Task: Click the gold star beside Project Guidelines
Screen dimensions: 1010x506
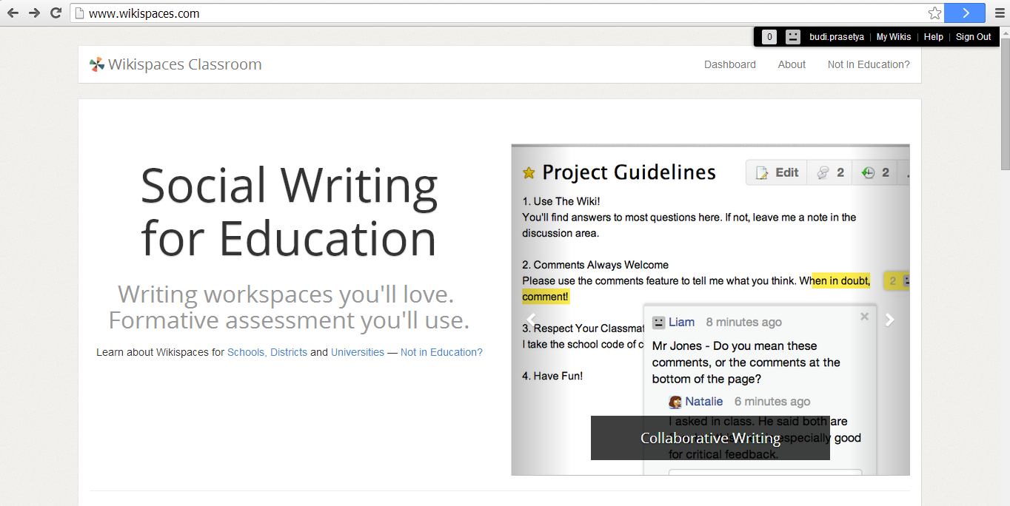Action: click(x=529, y=173)
